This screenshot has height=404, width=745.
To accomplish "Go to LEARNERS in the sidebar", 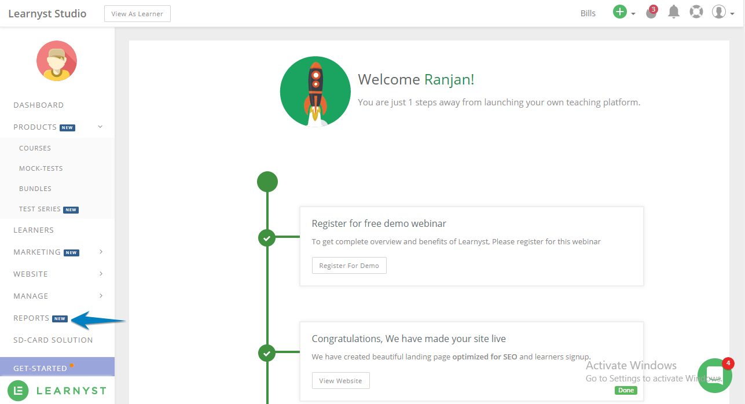I will pos(34,230).
